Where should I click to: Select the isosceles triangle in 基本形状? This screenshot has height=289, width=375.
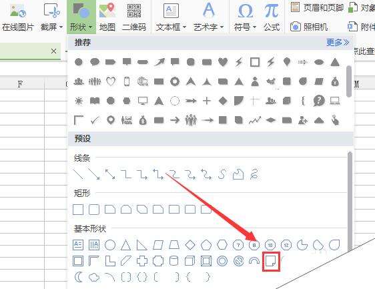(126, 245)
